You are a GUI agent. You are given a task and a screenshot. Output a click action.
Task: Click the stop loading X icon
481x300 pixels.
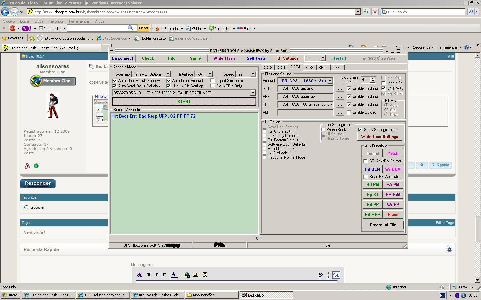[x=375, y=12]
